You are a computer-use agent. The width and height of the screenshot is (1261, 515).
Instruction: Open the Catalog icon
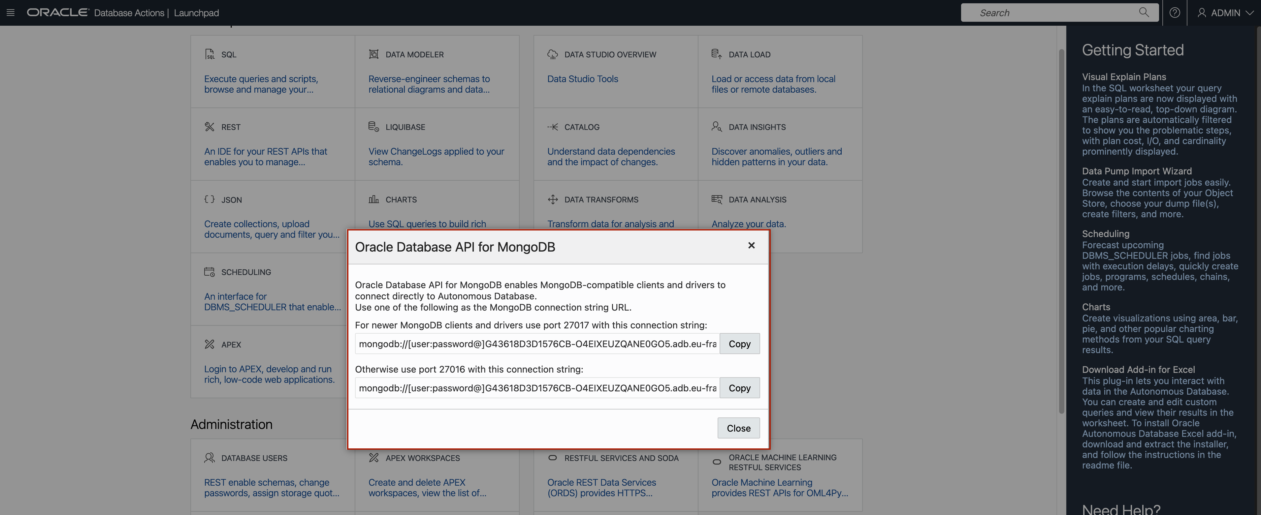pyautogui.click(x=553, y=126)
